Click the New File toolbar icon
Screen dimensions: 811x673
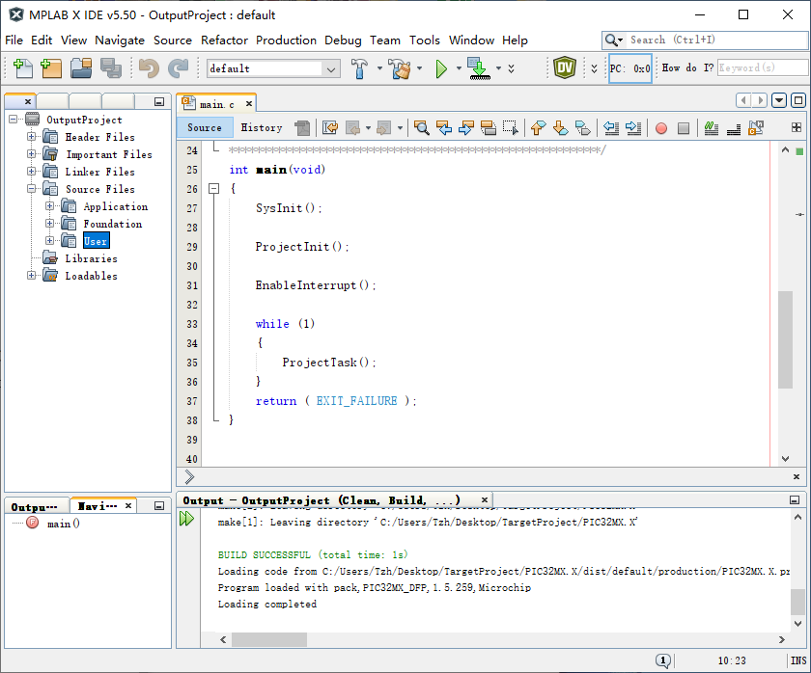tap(22, 68)
